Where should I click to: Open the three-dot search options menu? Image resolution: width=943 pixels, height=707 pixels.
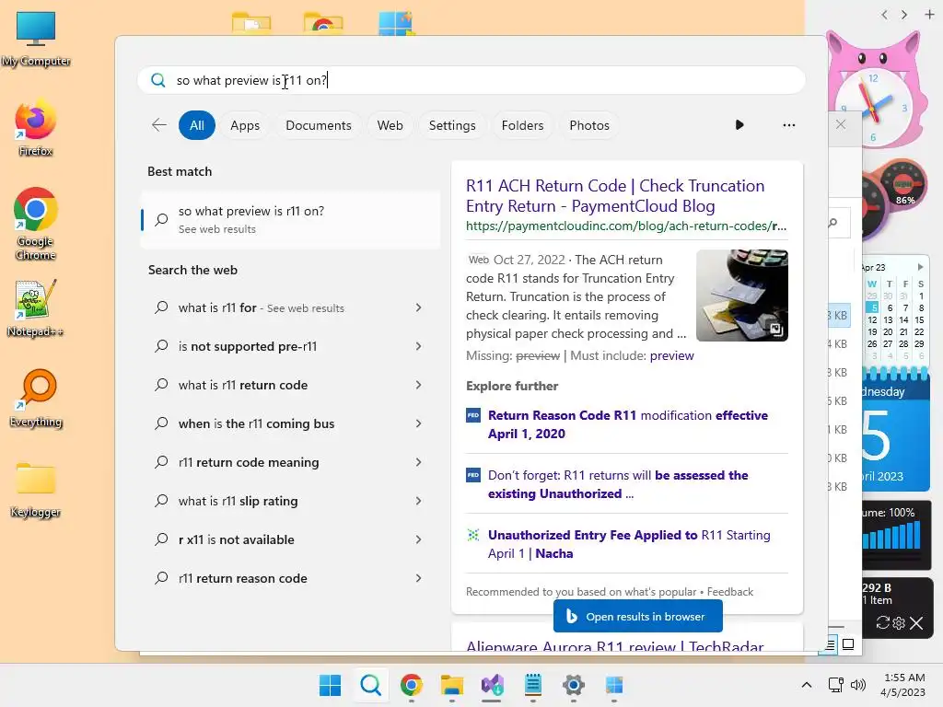pos(788,125)
